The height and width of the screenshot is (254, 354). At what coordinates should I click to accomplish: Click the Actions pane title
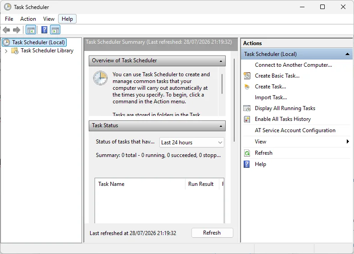(x=252, y=43)
